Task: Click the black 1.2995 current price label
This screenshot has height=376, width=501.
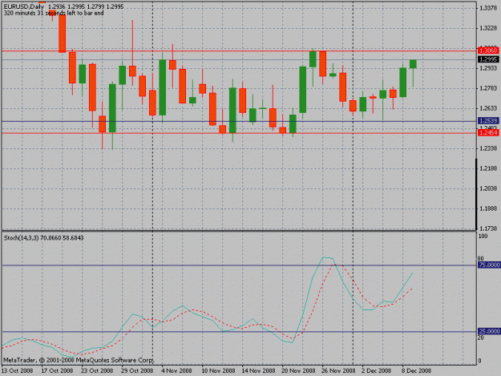Action: click(488, 59)
